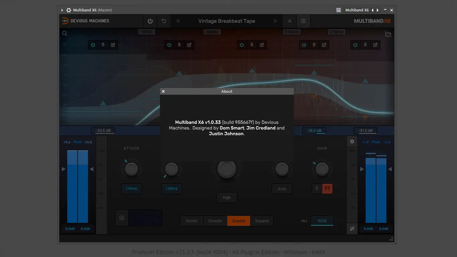Click the knob above the Auto button

click(x=282, y=170)
